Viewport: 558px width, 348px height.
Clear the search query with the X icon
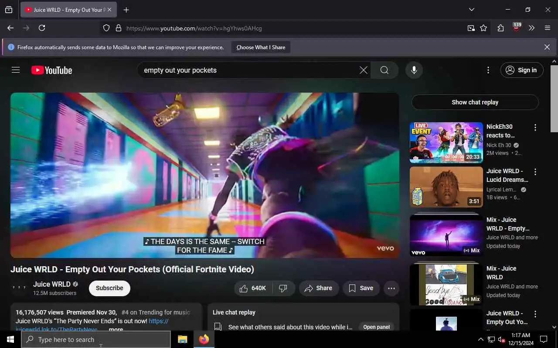point(363,70)
